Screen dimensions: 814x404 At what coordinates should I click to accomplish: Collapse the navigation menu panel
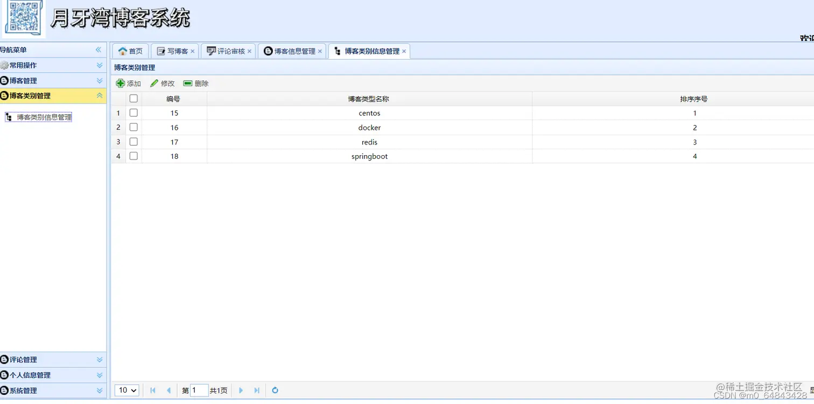coord(99,50)
